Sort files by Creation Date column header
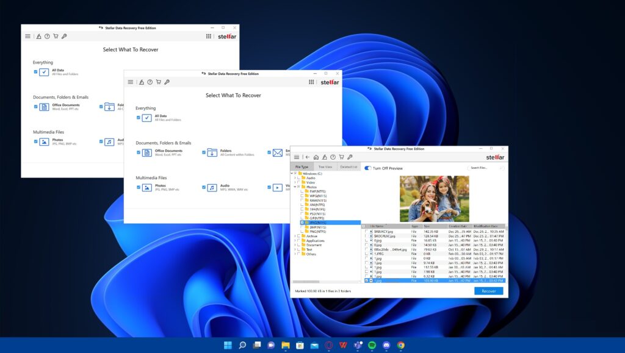The height and width of the screenshot is (353, 625). click(x=460, y=226)
